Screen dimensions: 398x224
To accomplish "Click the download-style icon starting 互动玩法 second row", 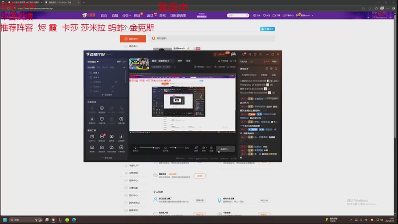I will 92,120.
